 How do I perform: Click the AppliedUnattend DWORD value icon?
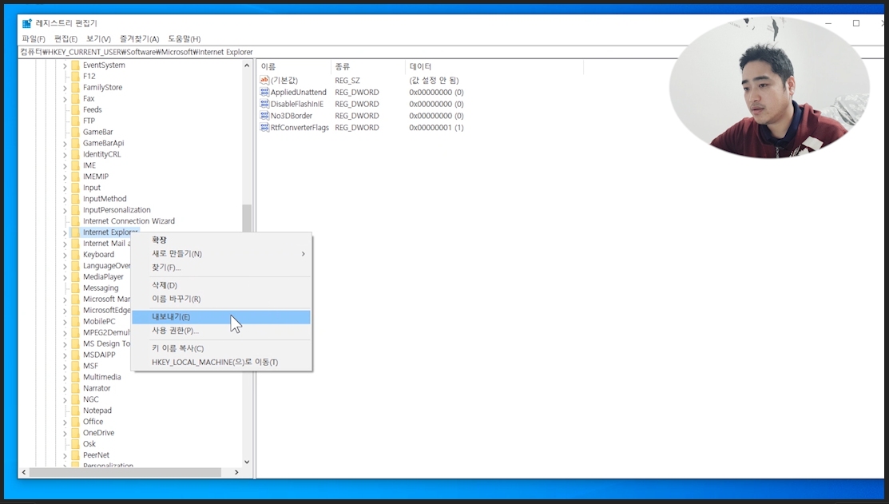tap(264, 92)
